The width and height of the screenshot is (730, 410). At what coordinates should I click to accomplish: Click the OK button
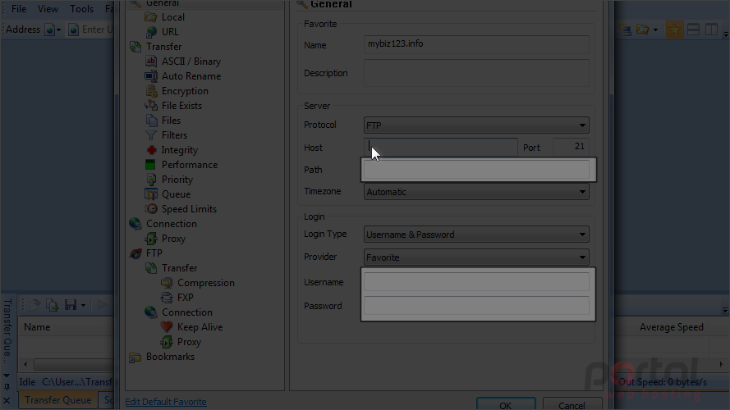pos(506,404)
